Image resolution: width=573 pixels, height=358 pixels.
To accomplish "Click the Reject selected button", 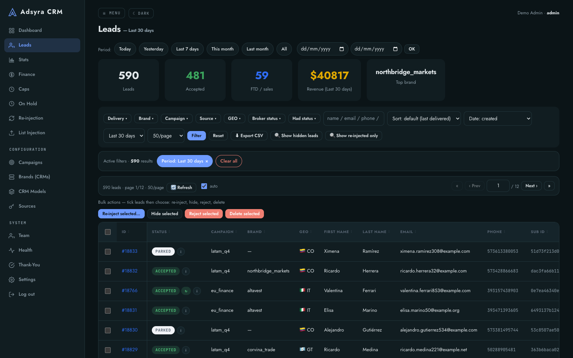I will [204, 214].
